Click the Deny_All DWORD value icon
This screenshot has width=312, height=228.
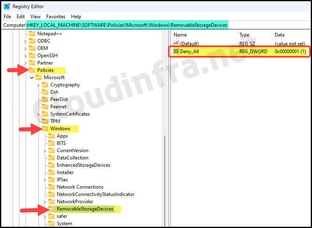176,52
